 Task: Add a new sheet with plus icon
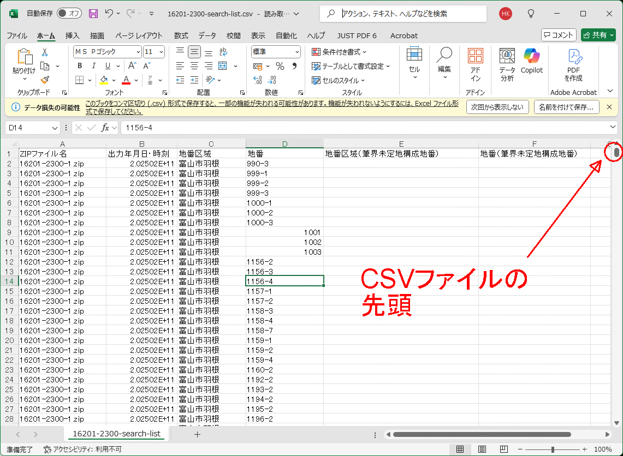(197, 434)
